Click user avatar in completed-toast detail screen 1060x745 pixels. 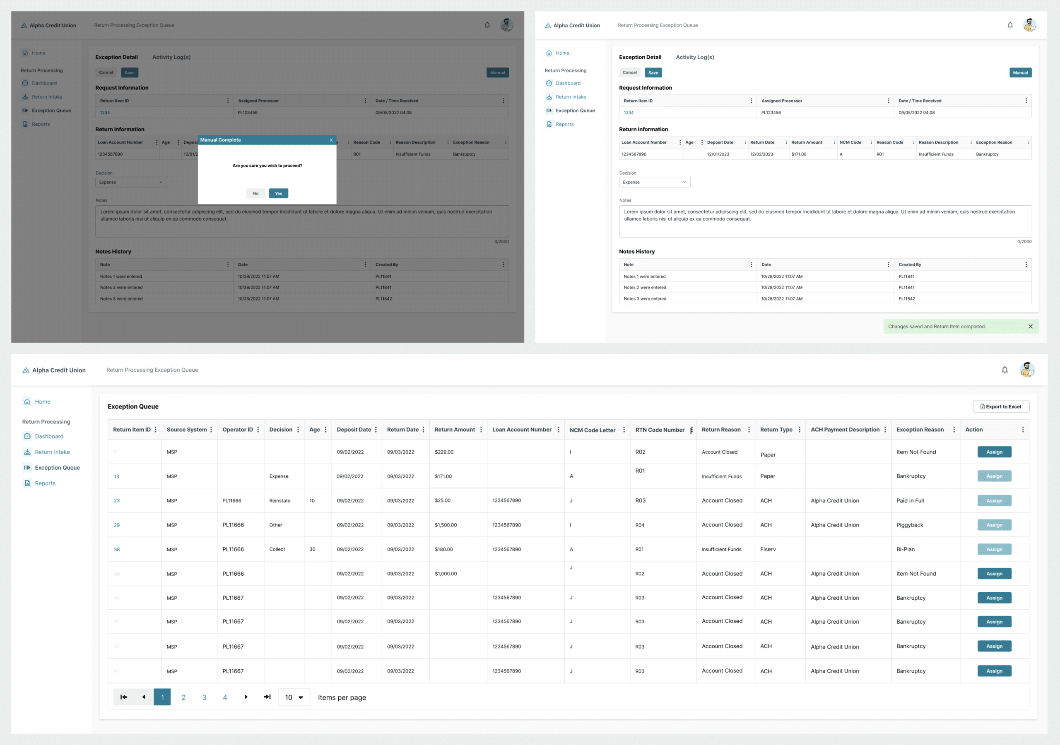coord(1029,25)
